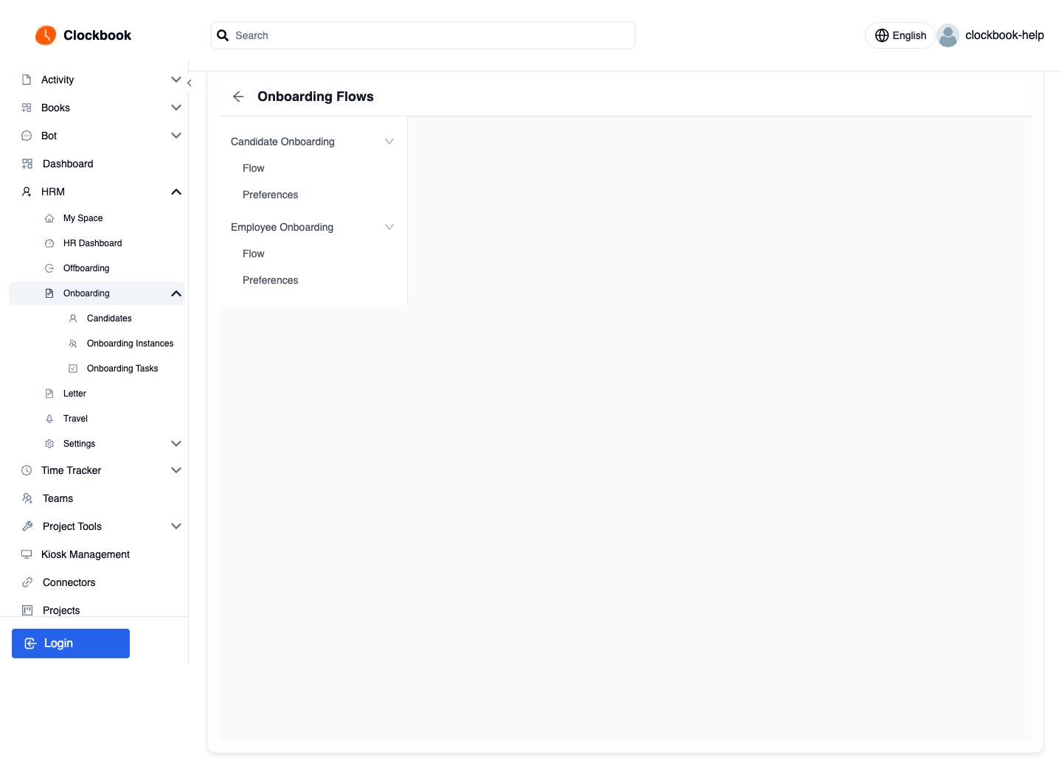Open the Dashboard page
This screenshot has width=1062, height=771.
tap(68, 164)
